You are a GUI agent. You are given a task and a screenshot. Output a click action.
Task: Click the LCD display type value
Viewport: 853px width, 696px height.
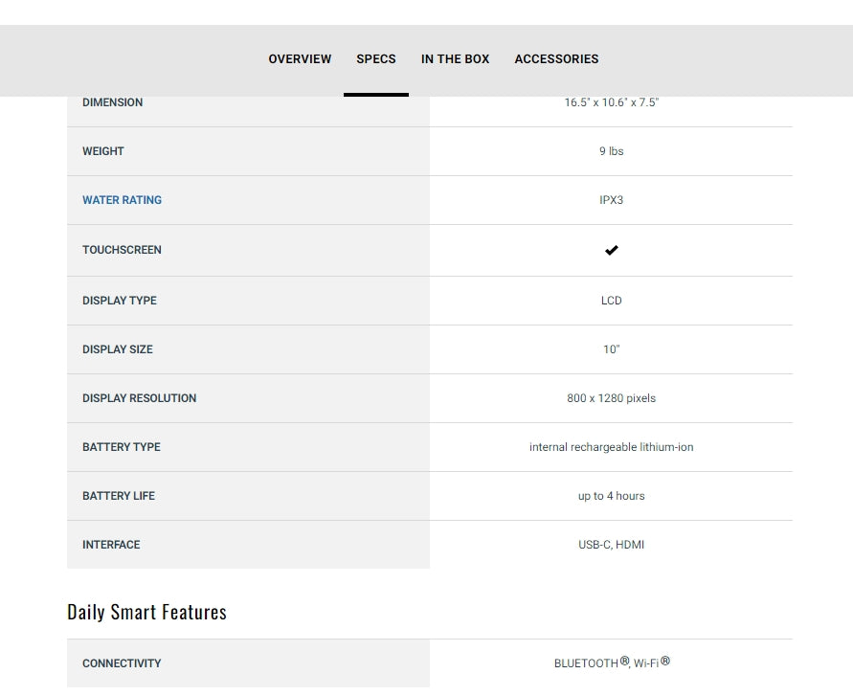click(611, 301)
